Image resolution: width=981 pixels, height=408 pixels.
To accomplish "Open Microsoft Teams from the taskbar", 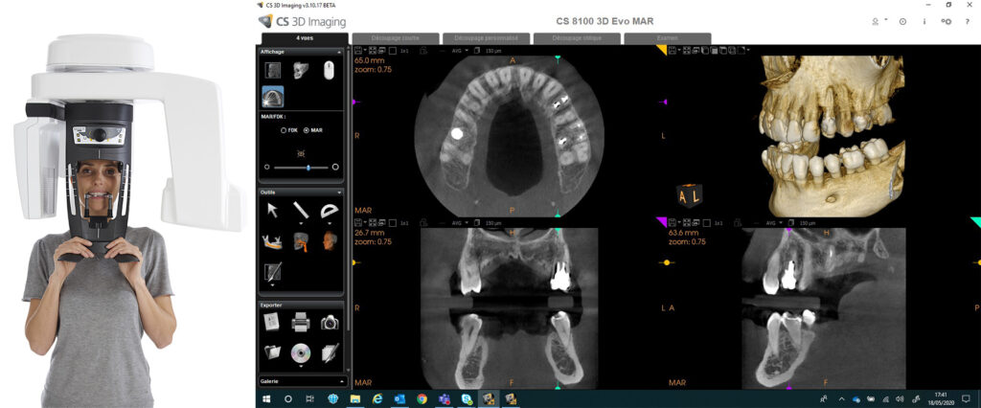I will point(445,398).
